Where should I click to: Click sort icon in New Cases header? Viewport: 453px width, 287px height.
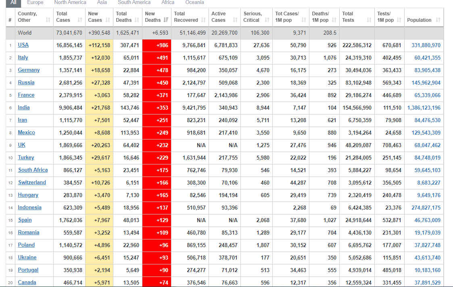click(108, 20)
